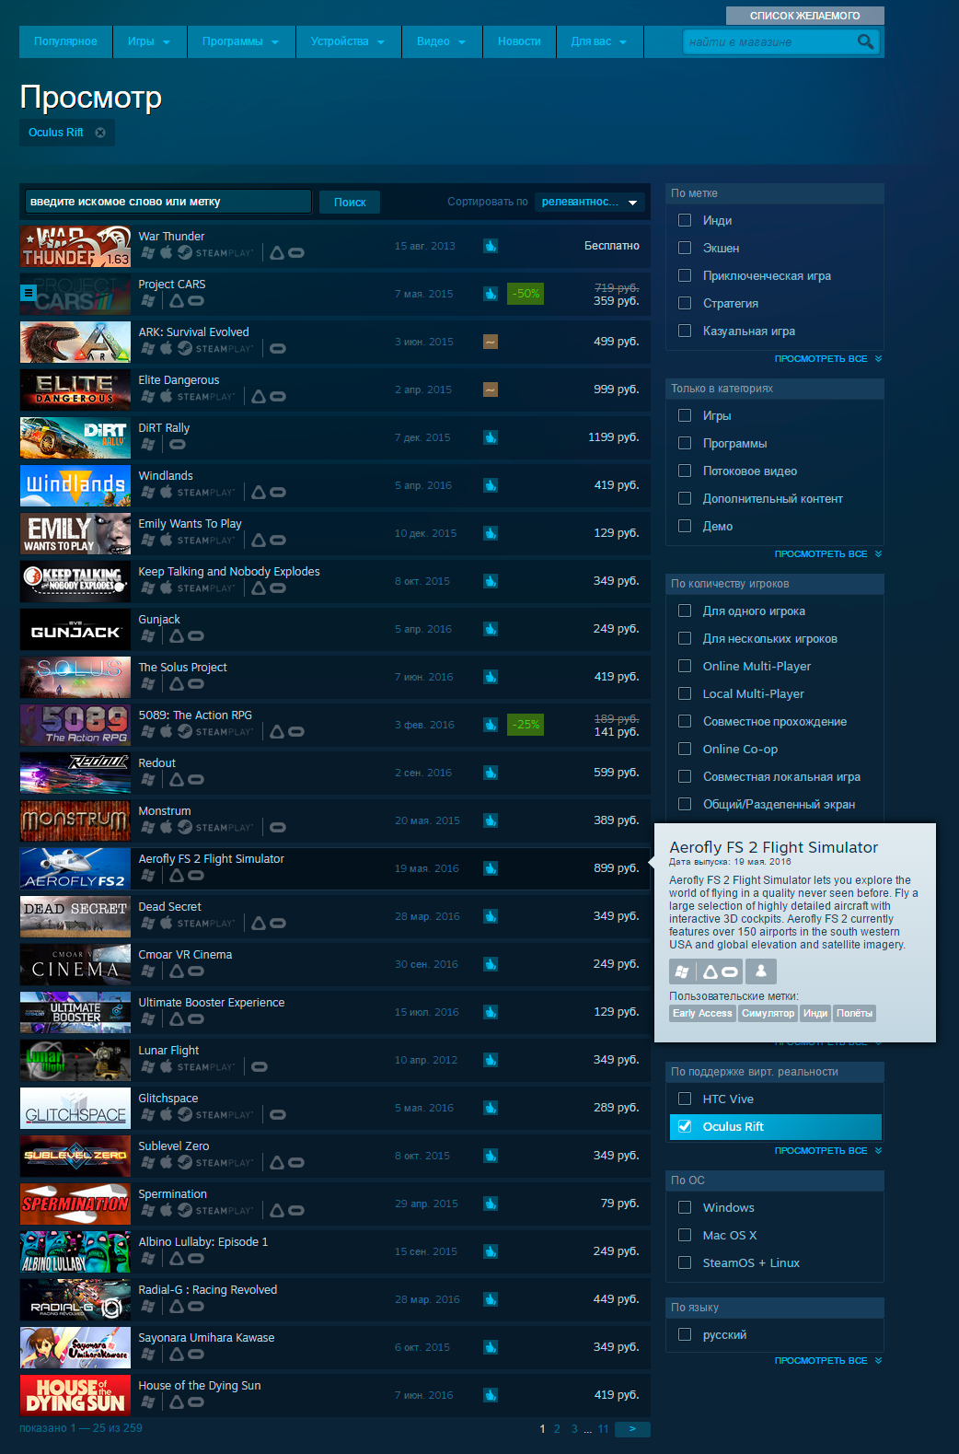Click the Windows icon under House of the Dying Sun

[x=147, y=1402]
